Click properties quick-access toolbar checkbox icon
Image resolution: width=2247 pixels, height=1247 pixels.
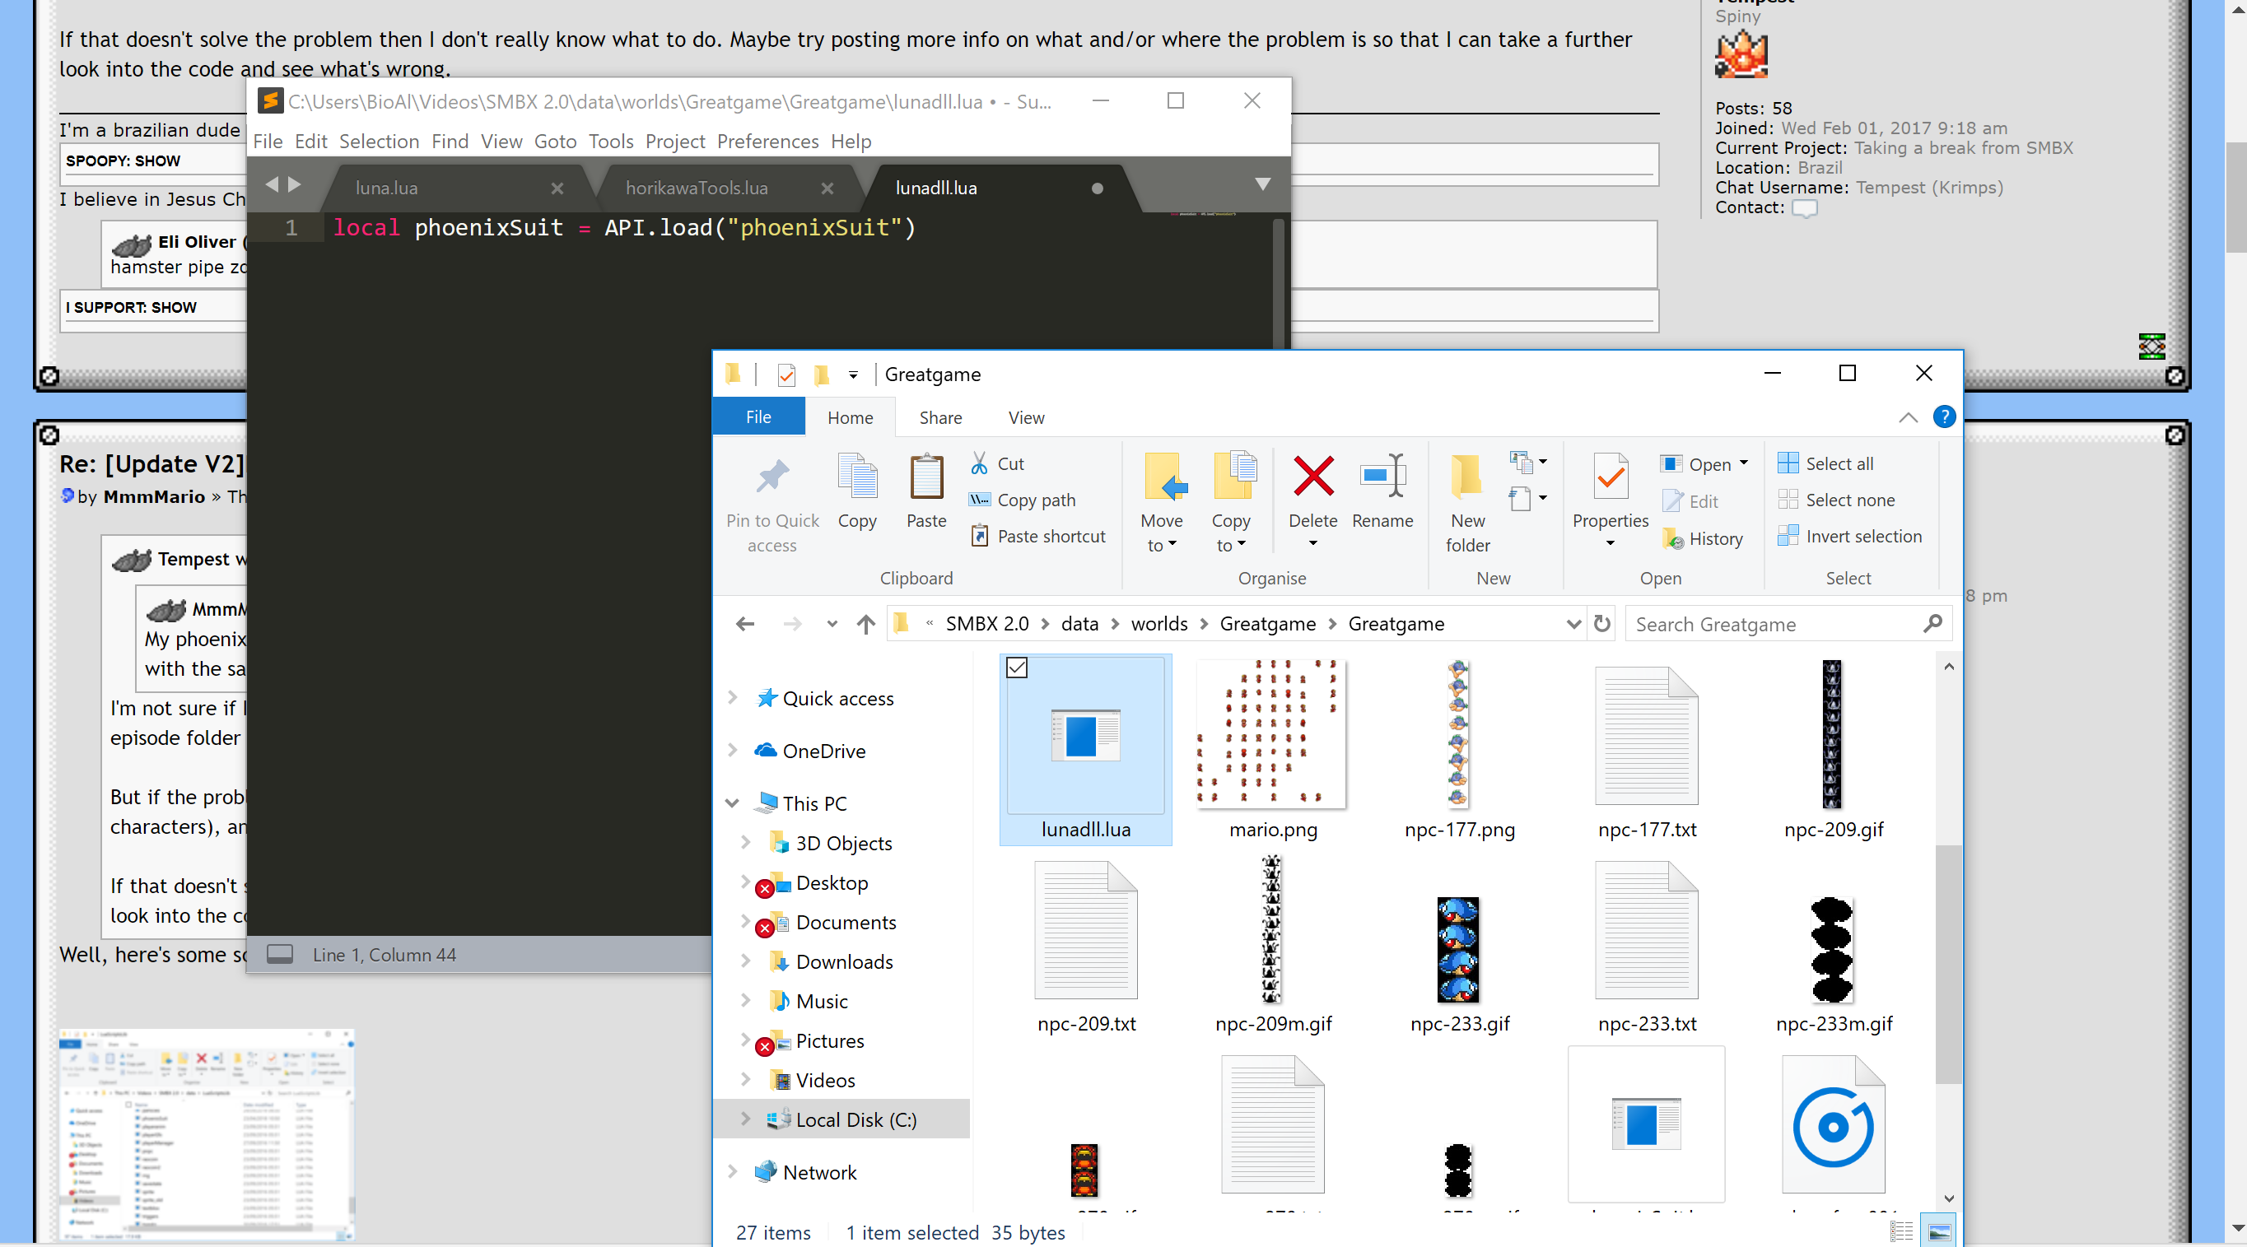[786, 374]
